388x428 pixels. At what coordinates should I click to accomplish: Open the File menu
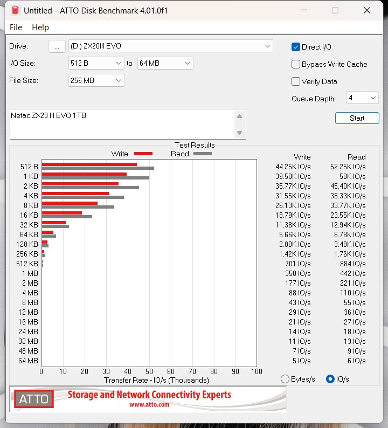(x=16, y=27)
